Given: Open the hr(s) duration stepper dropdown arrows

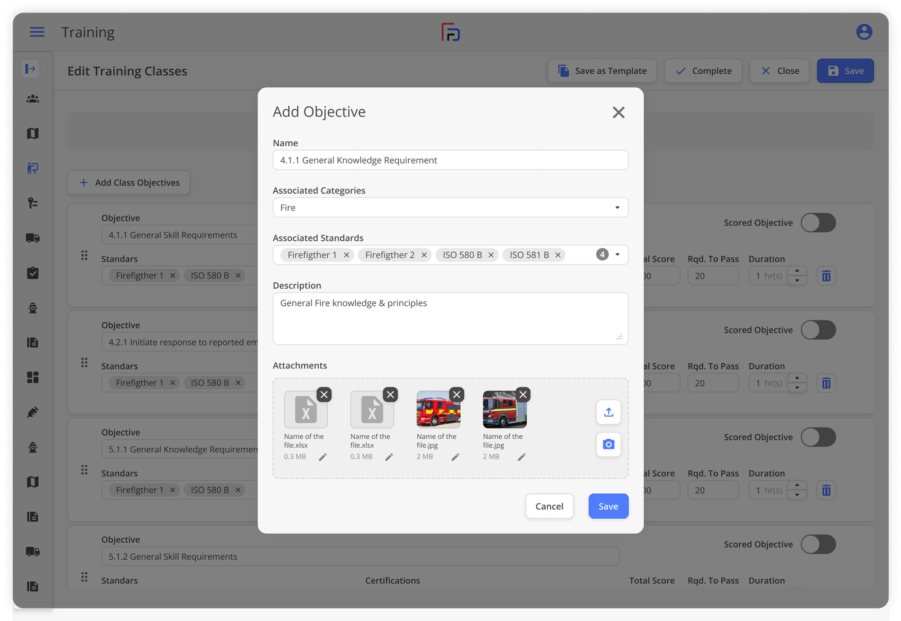Looking at the screenshot, I should (797, 276).
